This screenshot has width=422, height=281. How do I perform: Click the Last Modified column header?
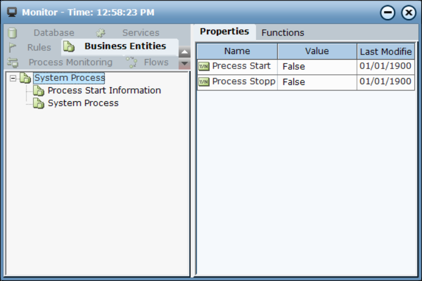pyautogui.click(x=386, y=51)
